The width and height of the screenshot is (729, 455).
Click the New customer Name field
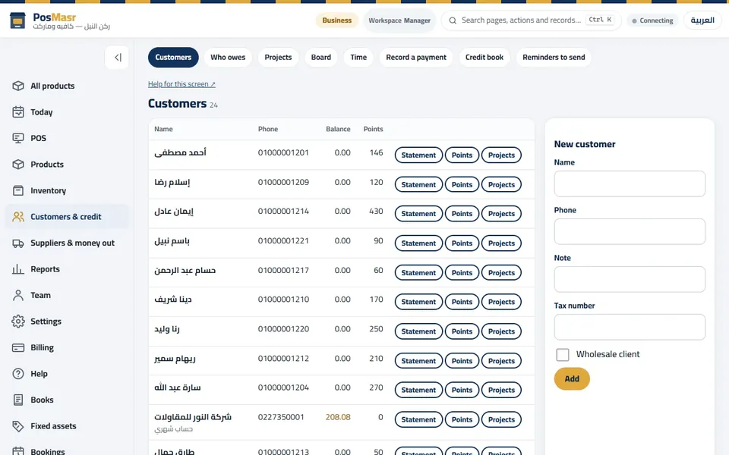[x=630, y=184]
